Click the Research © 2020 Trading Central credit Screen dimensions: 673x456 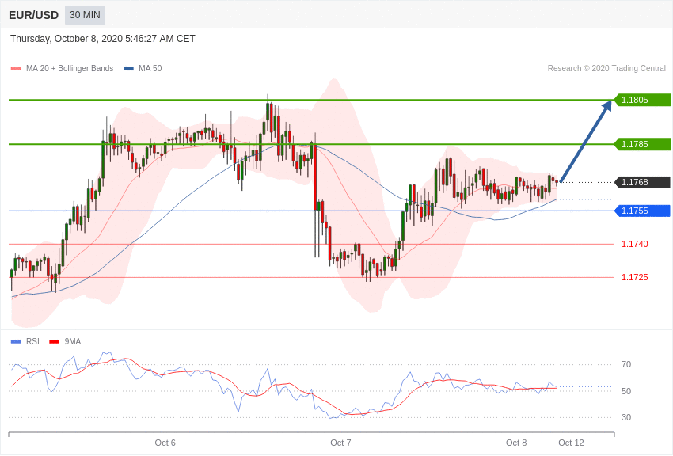click(x=606, y=68)
